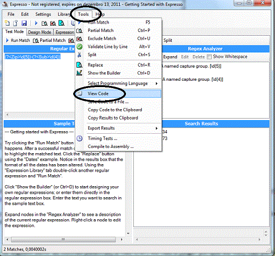275x256 pixels.
Task: Open the File menu
Action: [x=11, y=14]
